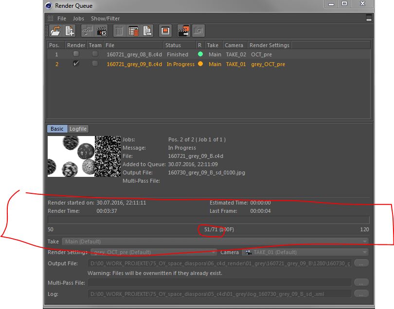Click the Camera column header

tap(235, 45)
